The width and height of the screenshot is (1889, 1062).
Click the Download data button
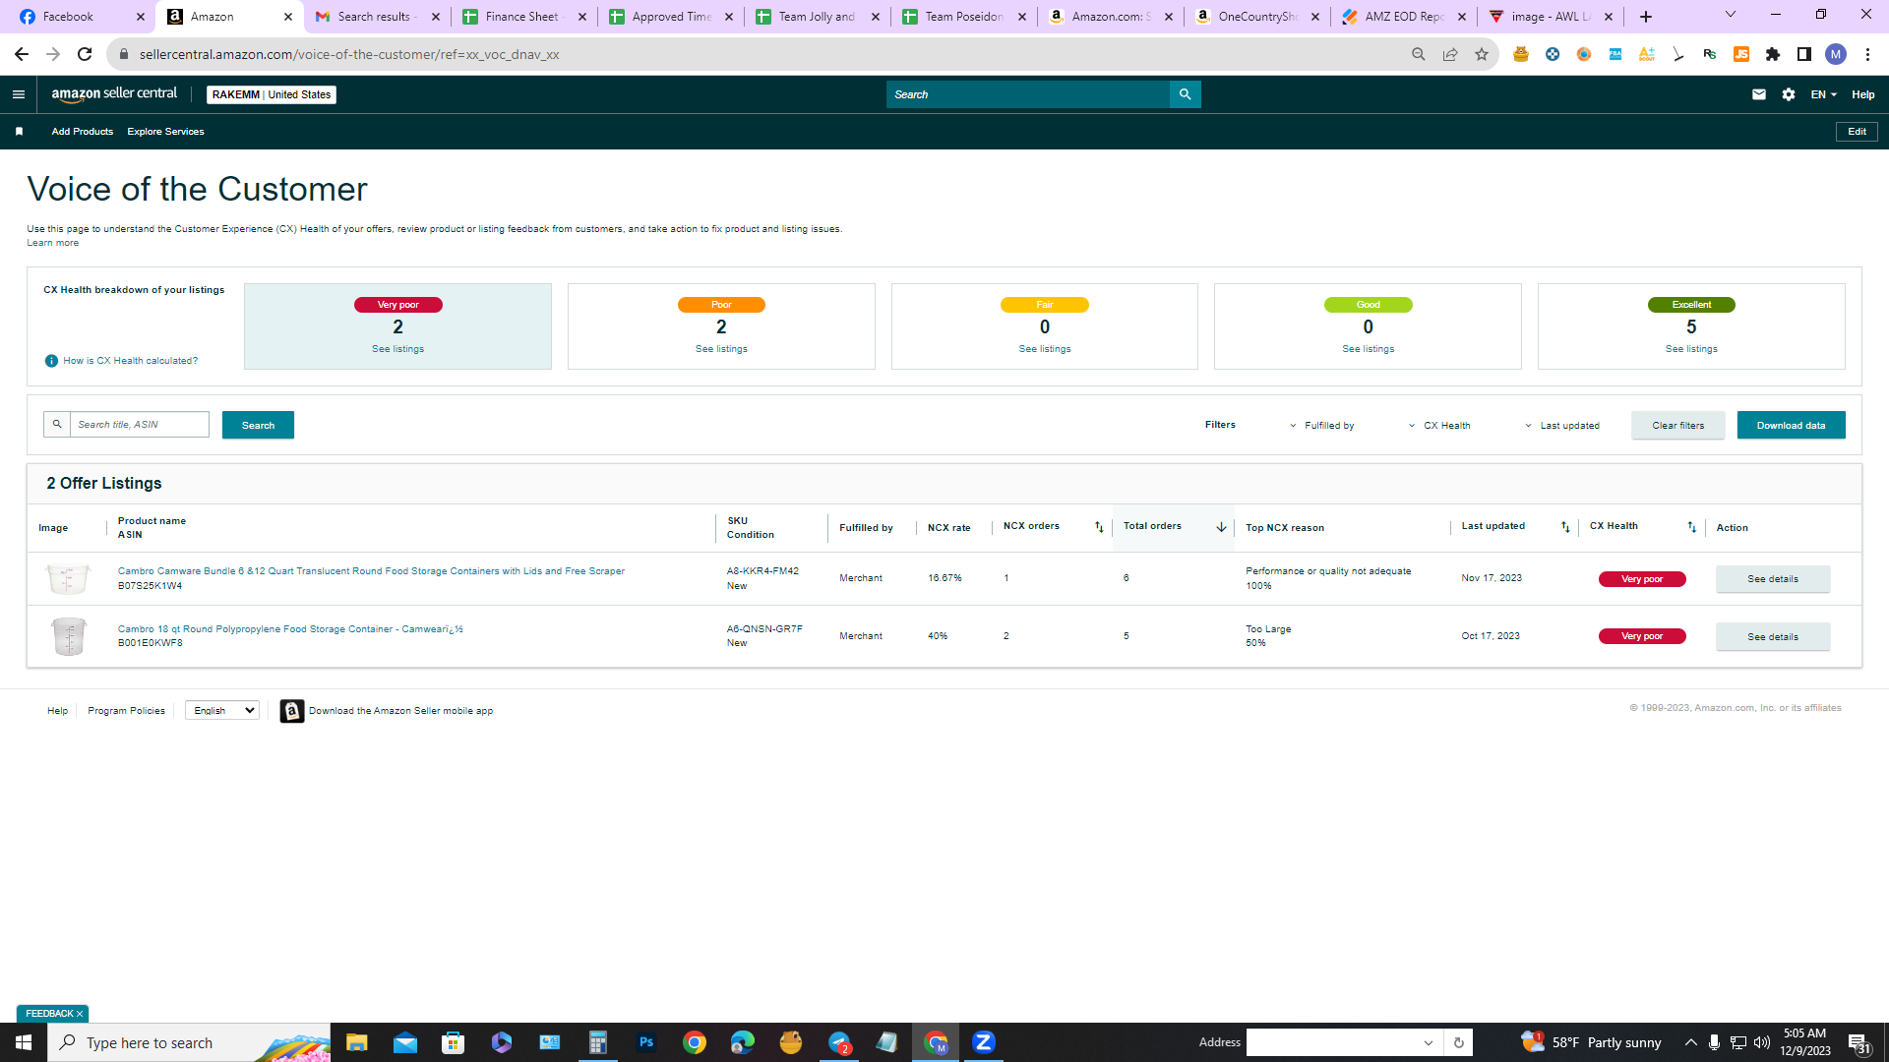tap(1791, 426)
